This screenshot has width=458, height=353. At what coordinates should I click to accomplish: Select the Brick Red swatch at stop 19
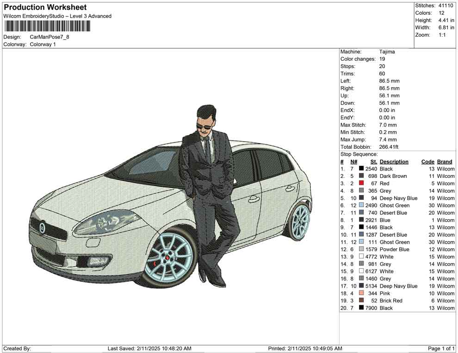(362, 300)
